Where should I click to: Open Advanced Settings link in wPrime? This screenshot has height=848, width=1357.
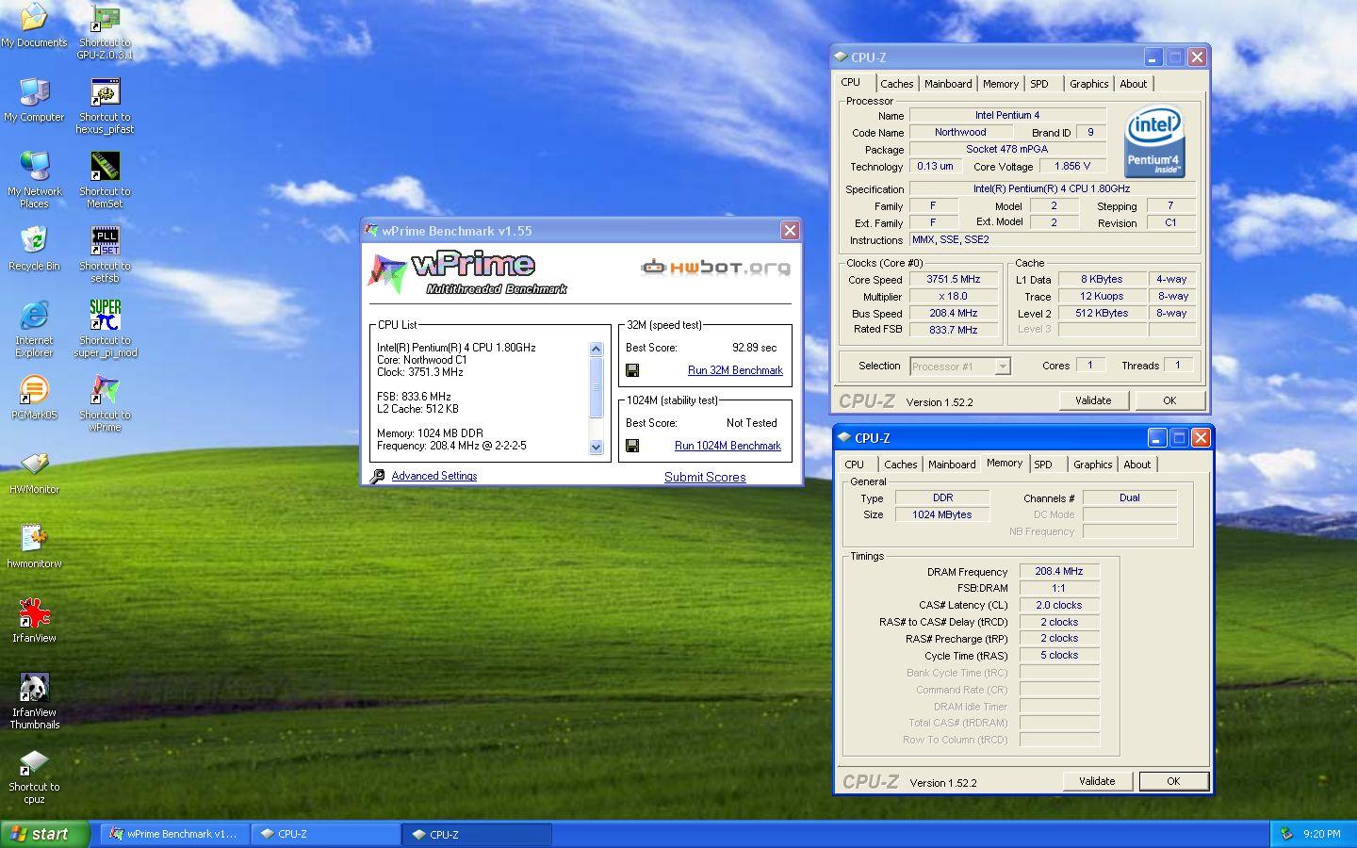(x=434, y=476)
